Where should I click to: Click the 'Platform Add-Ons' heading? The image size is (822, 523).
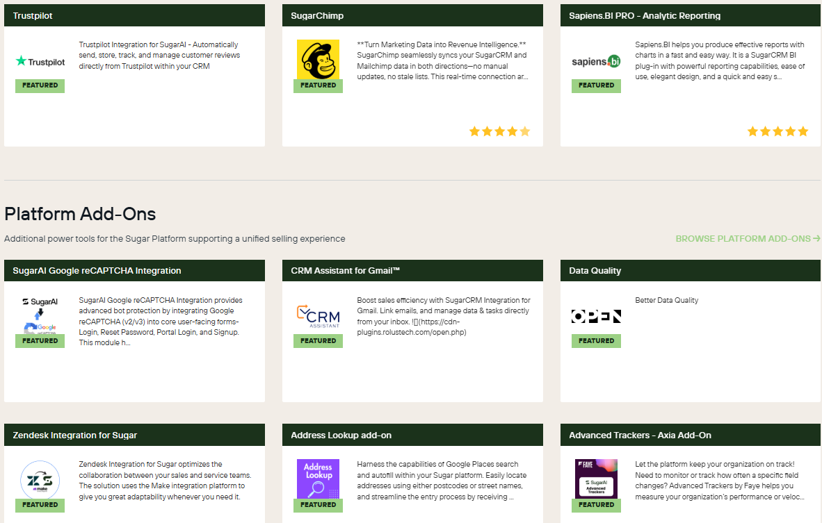(80, 214)
